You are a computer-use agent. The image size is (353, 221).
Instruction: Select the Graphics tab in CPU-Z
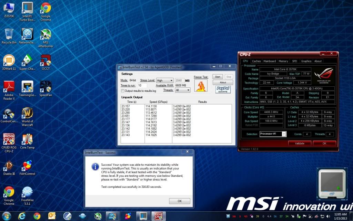[x=306, y=61]
